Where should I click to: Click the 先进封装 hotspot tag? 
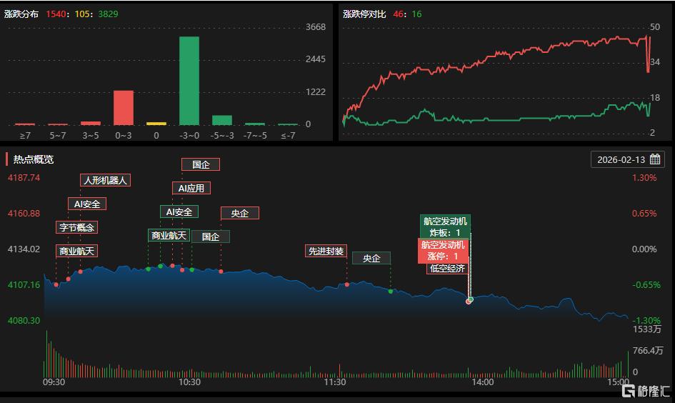[326, 251]
